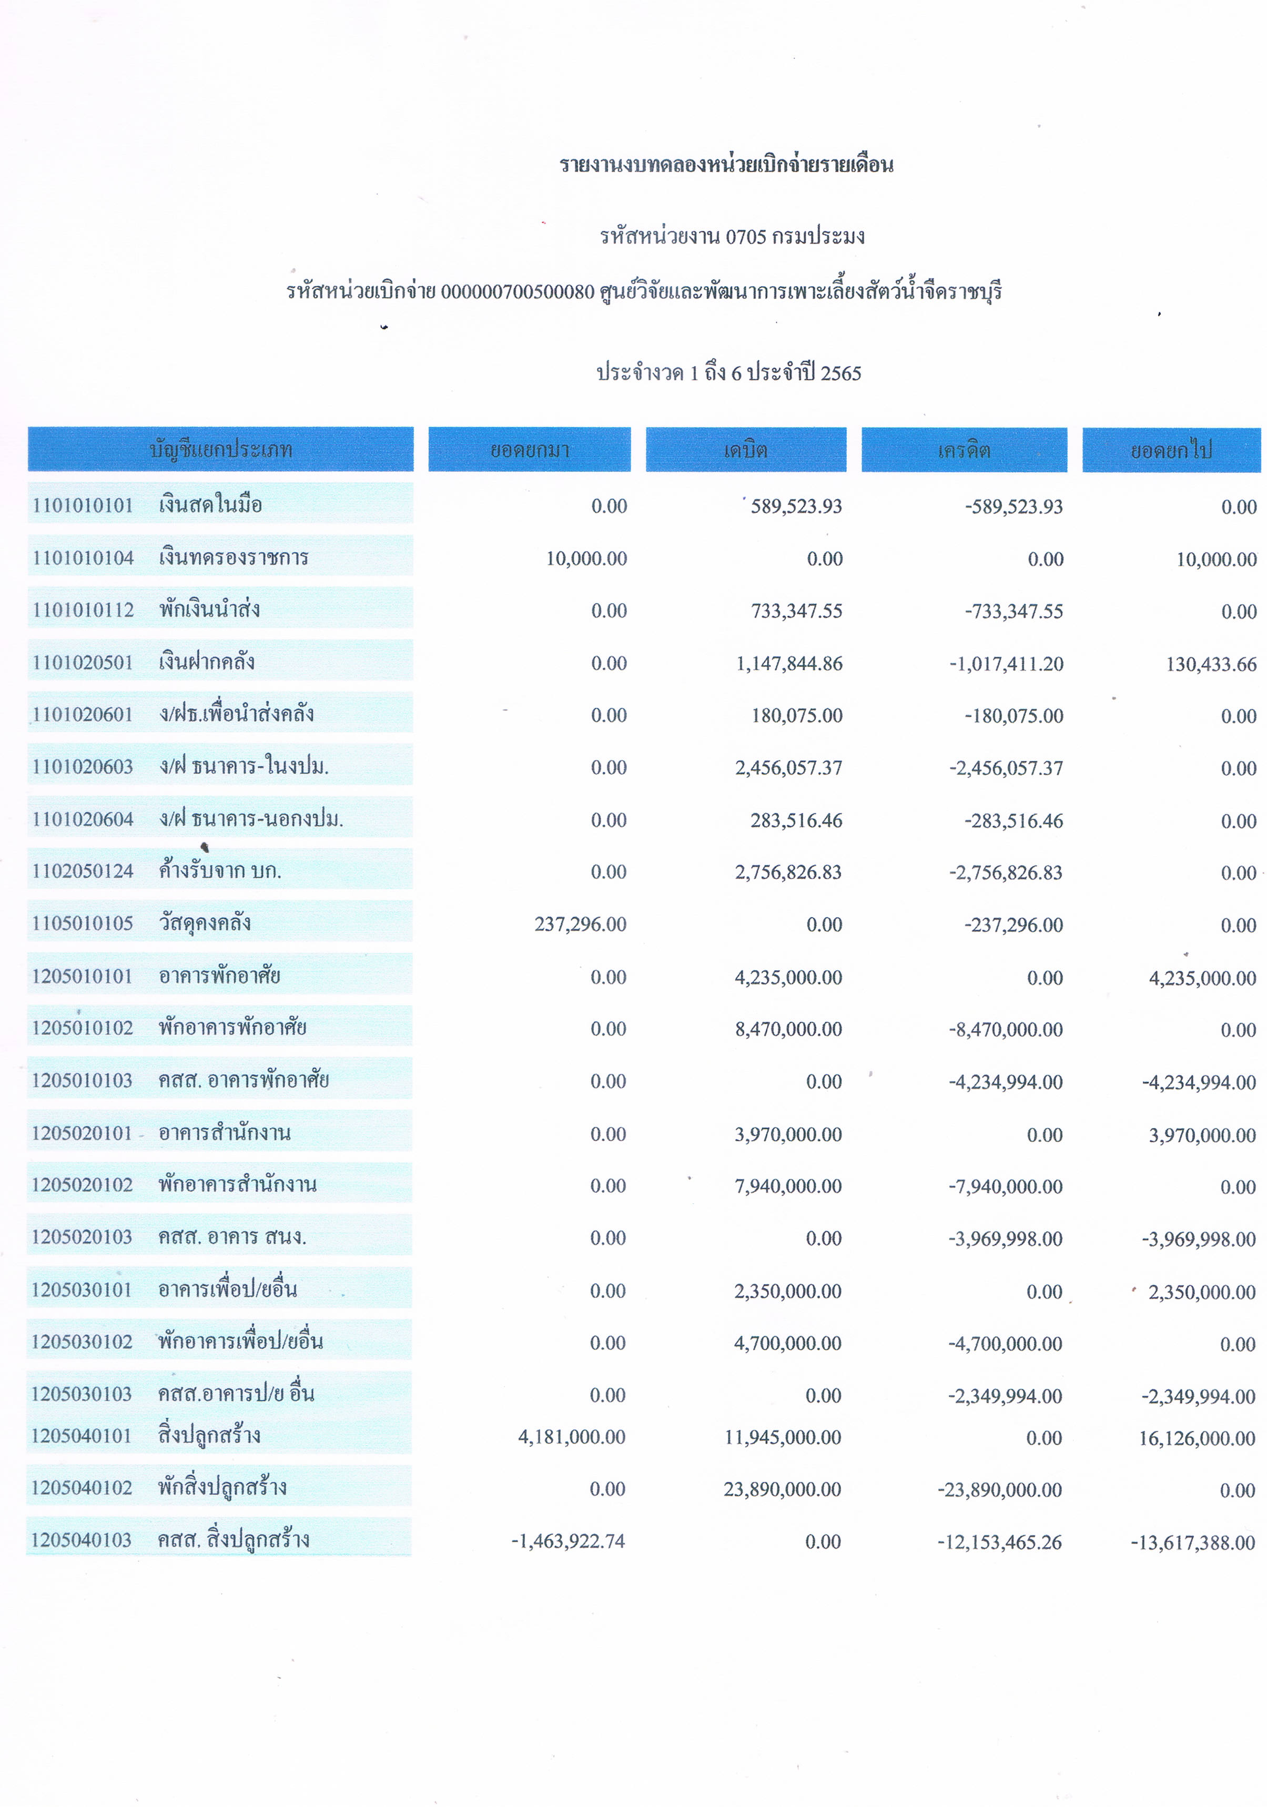Click the credit amount -12,153,465.26

coord(999,1542)
